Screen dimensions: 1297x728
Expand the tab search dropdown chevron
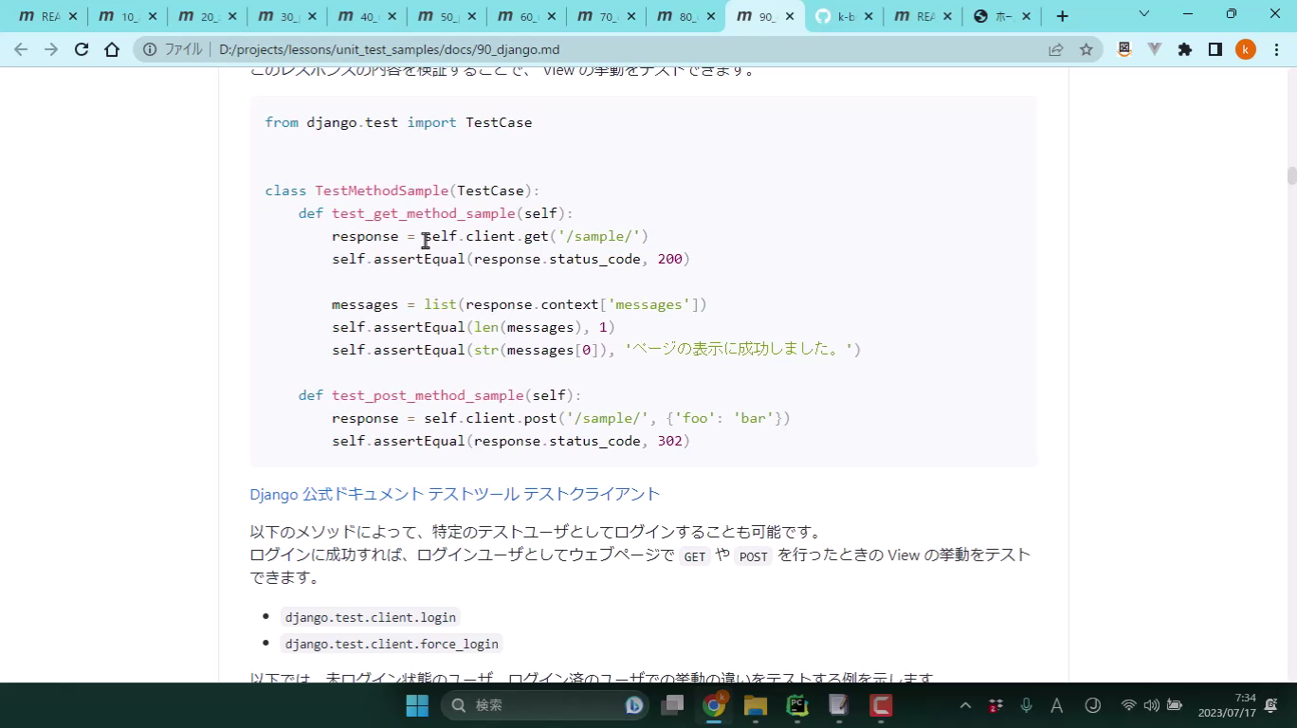[x=1143, y=14]
